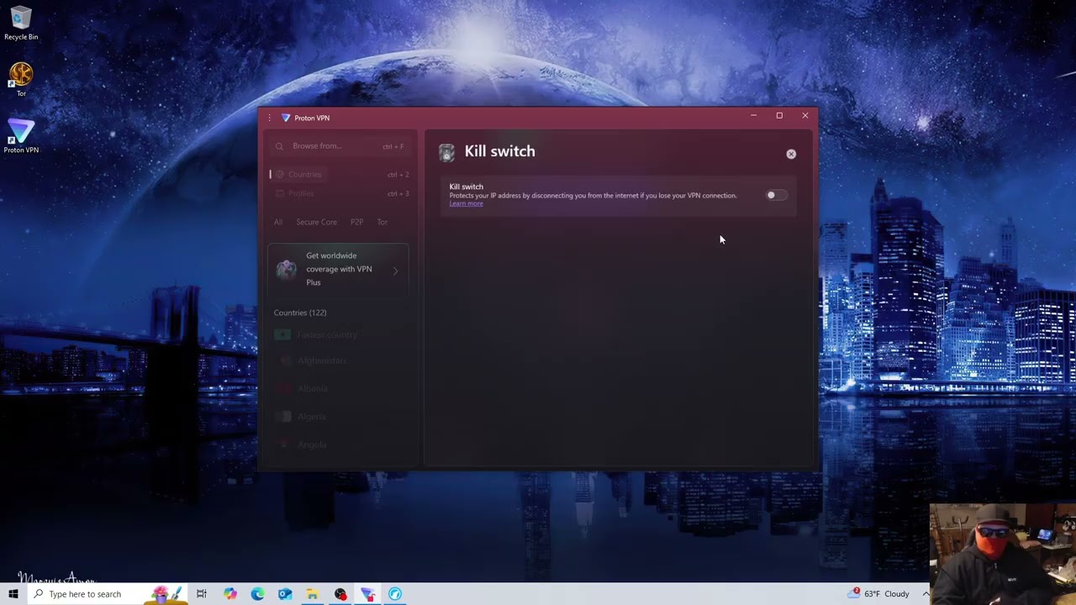The width and height of the screenshot is (1076, 605).
Task: Open the Kill switch Learn more link
Action: pyautogui.click(x=466, y=203)
